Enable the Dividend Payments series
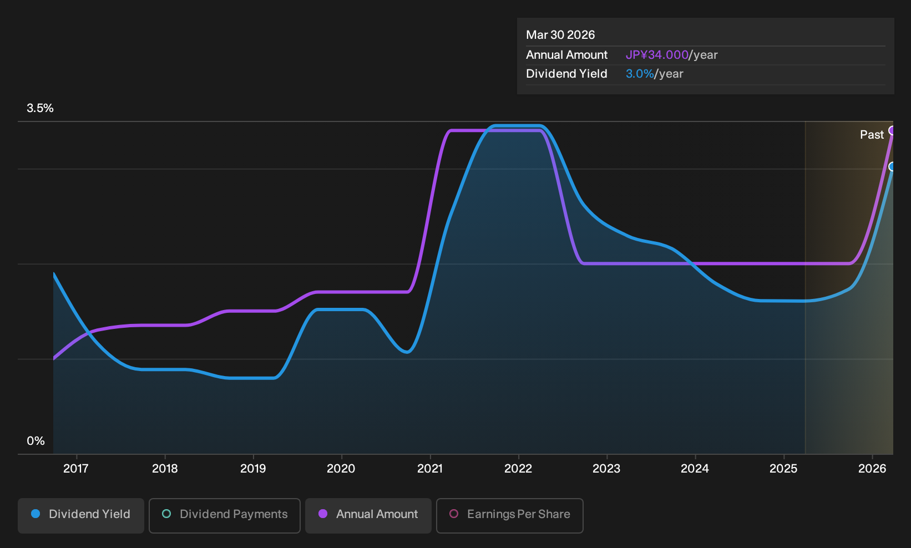Image resolution: width=911 pixels, height=548 pixels. click(225, 515)
